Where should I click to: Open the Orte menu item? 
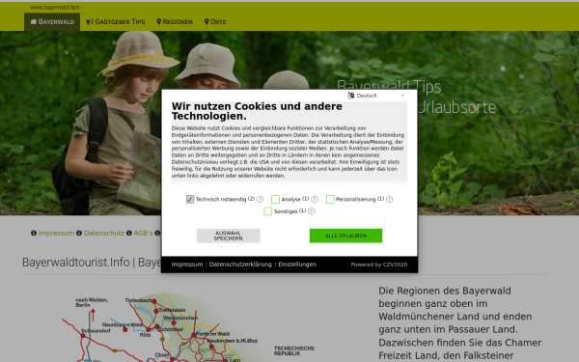click(x=215, y=22)
